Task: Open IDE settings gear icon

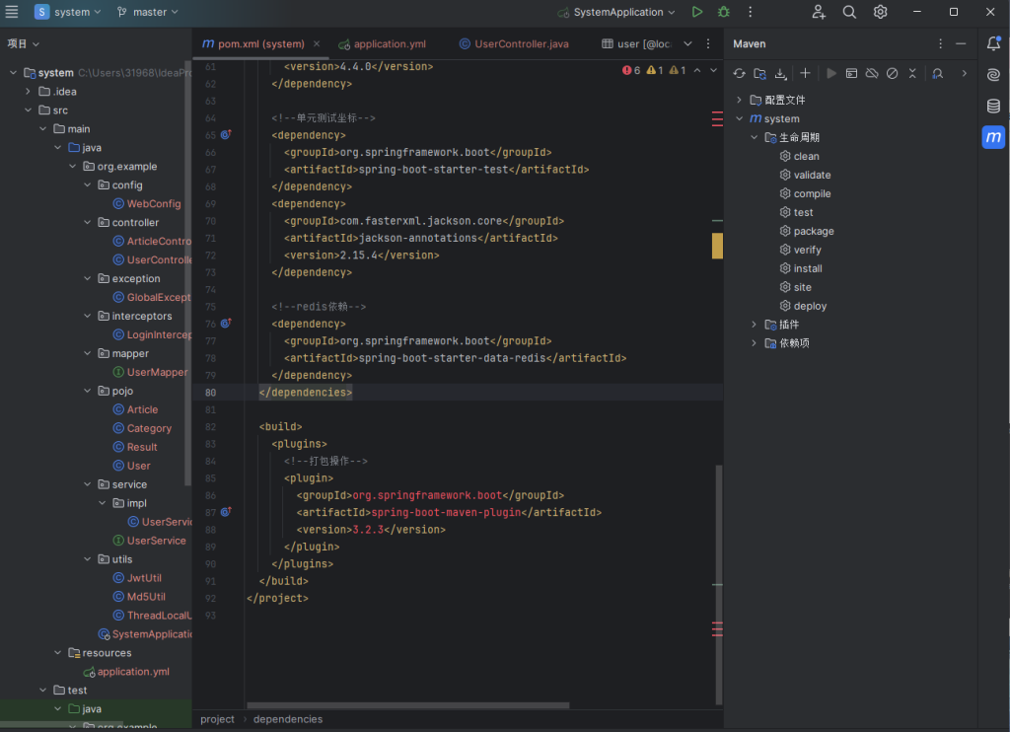Action: coord(880,12)
